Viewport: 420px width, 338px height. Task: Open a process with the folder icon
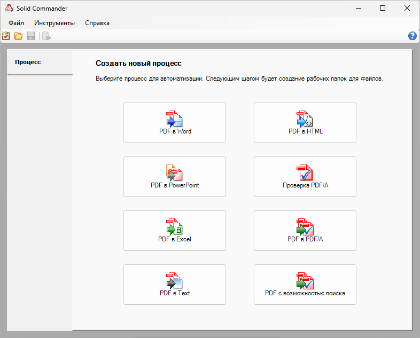18,36
